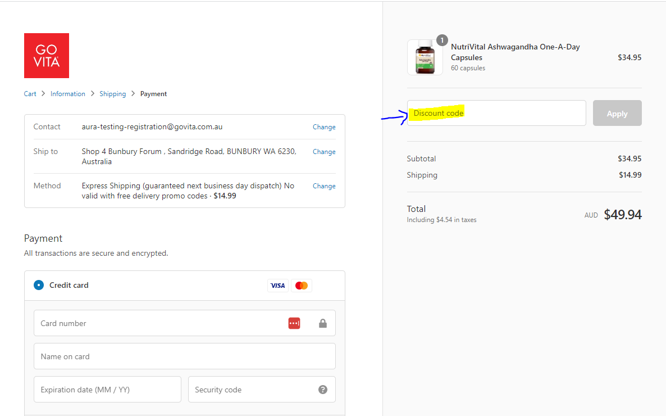Click the Express Shipping method description
The height and width of the screenshot is (416, 666).
point(188,191)
